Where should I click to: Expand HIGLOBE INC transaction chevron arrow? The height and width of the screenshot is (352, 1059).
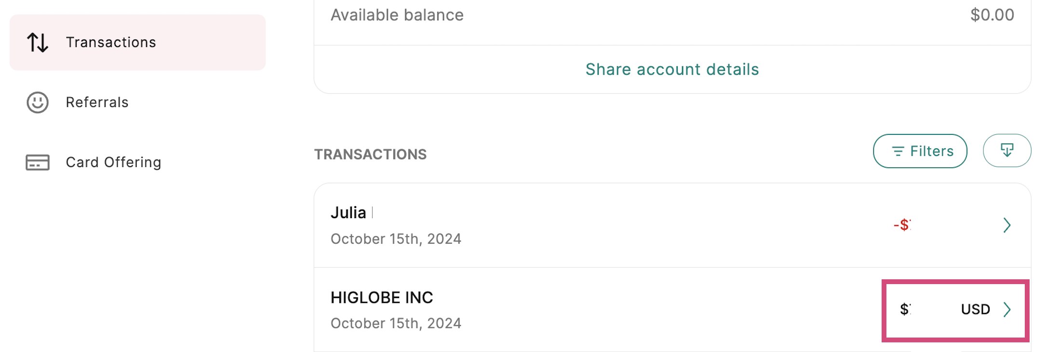click(1006, 310)
